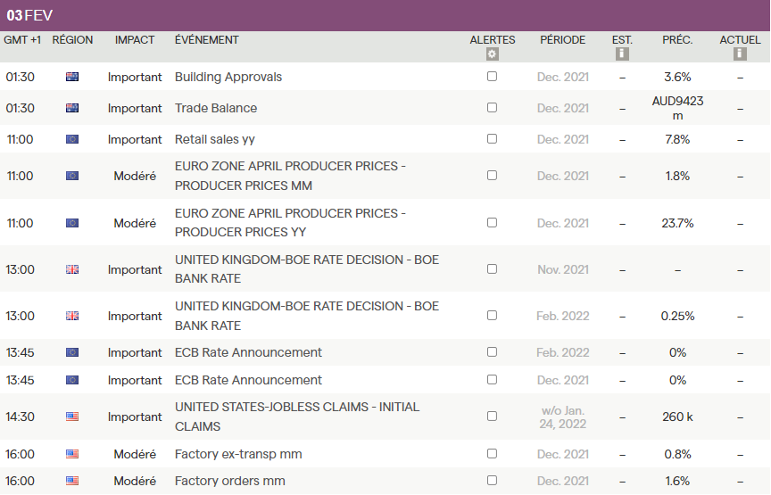The image size is (771, 495).
Task: Enable the alert checkbox for Building Approvals
Action: click(x=492, y=77)
